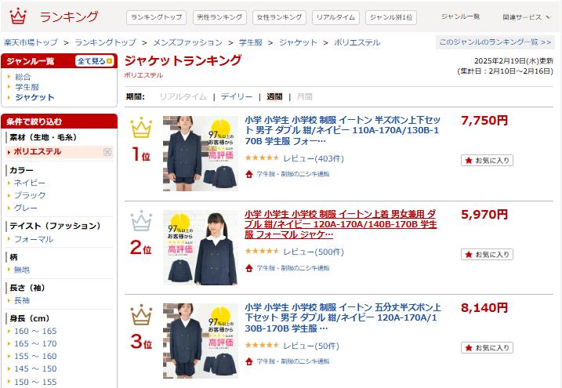
Task: Favorite the 8,140円 item with star button
Action: click(487, 347)
